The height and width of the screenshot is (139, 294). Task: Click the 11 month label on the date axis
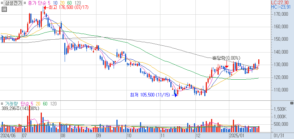point(163,135)
